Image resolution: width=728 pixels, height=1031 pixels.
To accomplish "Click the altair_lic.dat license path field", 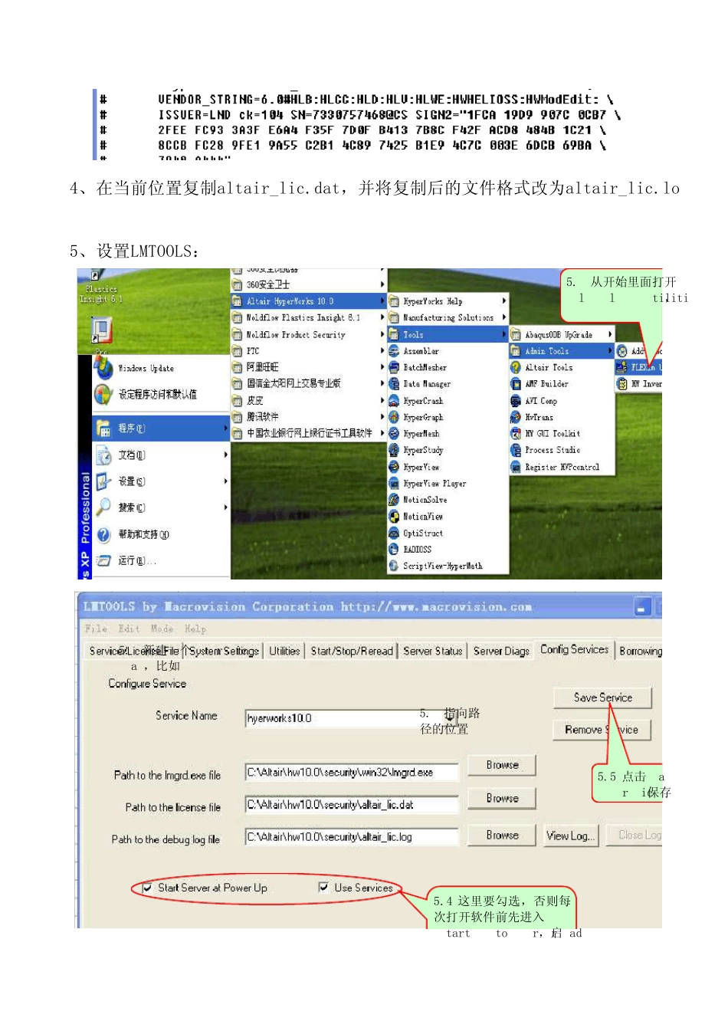I will click(352, 804).
